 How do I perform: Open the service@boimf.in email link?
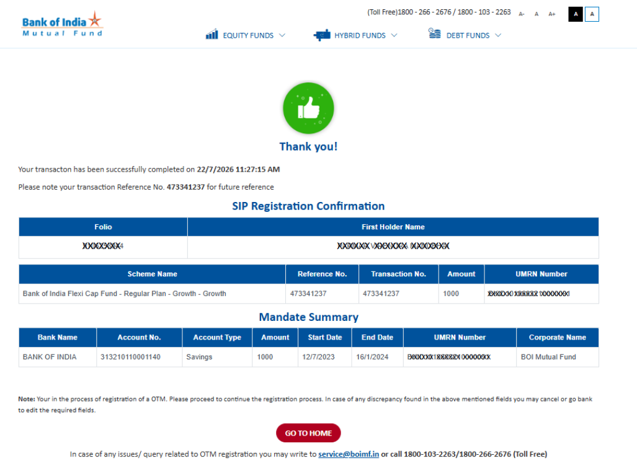tap(349, 454)
